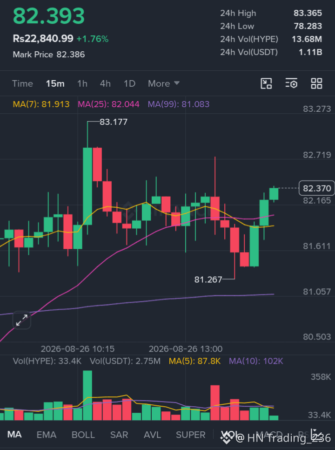Click the 81.057 price axis label
The height and width of the screenshot is (450, 335).
tap(317, 292)
